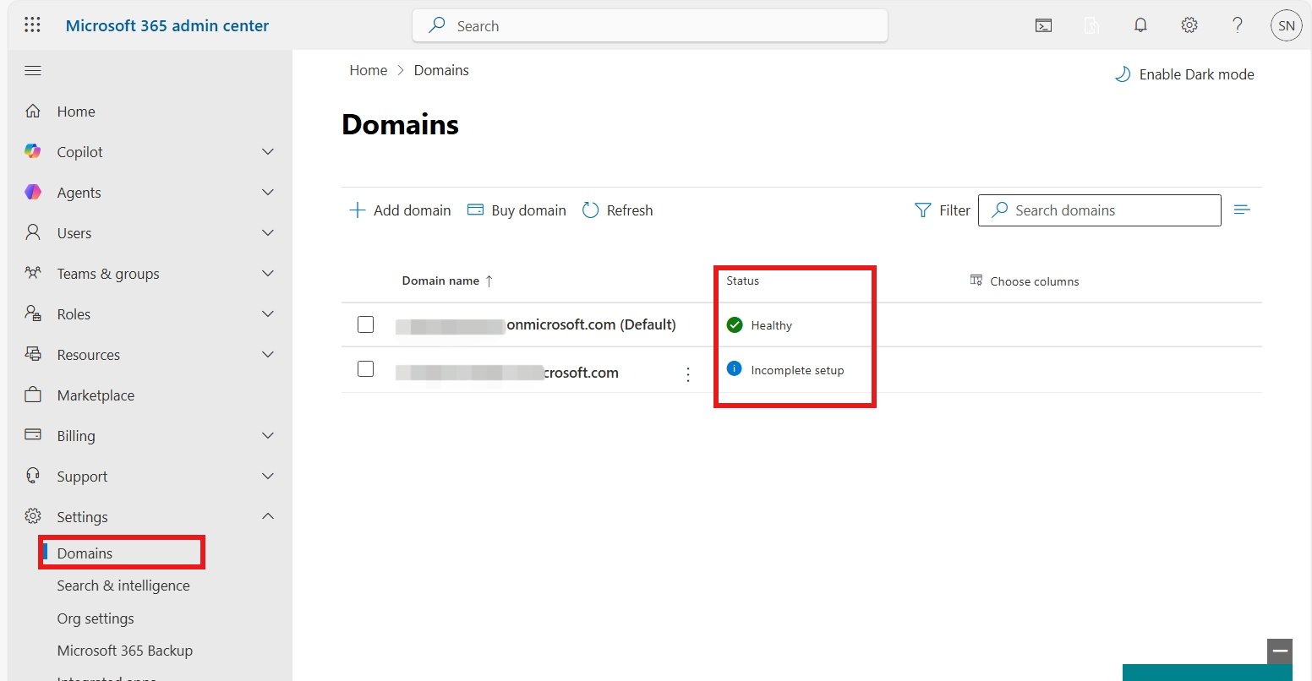Click the list view options icon
1312x681 pixels.
1242,210
